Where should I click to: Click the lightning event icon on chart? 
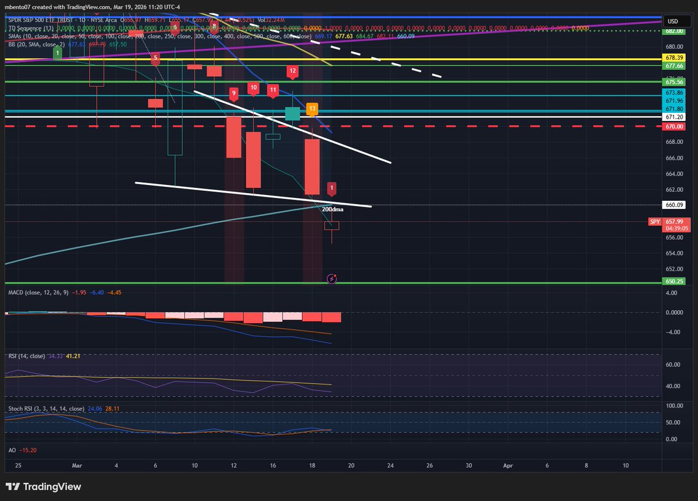point(332,279)
